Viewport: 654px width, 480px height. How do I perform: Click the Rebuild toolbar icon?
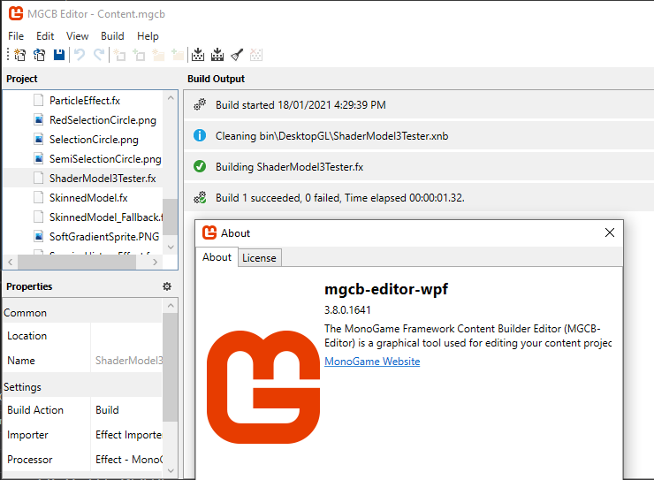click(x=217, y=55)
